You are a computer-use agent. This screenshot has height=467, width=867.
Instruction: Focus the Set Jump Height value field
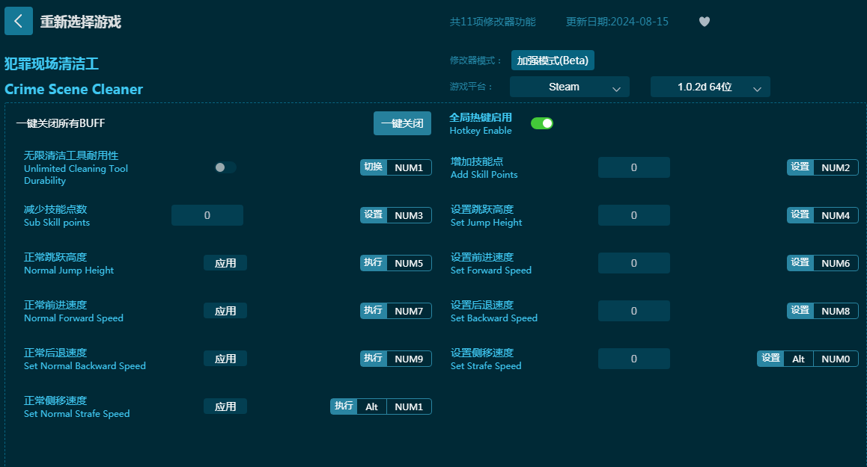pyautogui.click(x=633, y=215)
